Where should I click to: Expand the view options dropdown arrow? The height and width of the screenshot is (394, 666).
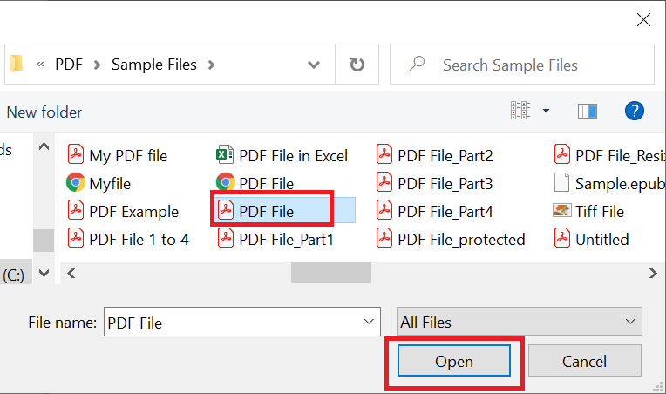[x=547, y=111]
